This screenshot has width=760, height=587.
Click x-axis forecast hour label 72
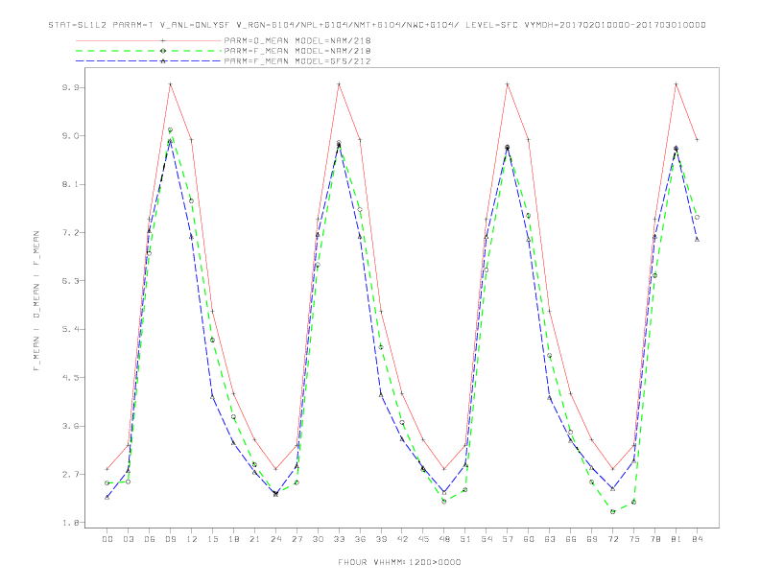coord(613,539)
